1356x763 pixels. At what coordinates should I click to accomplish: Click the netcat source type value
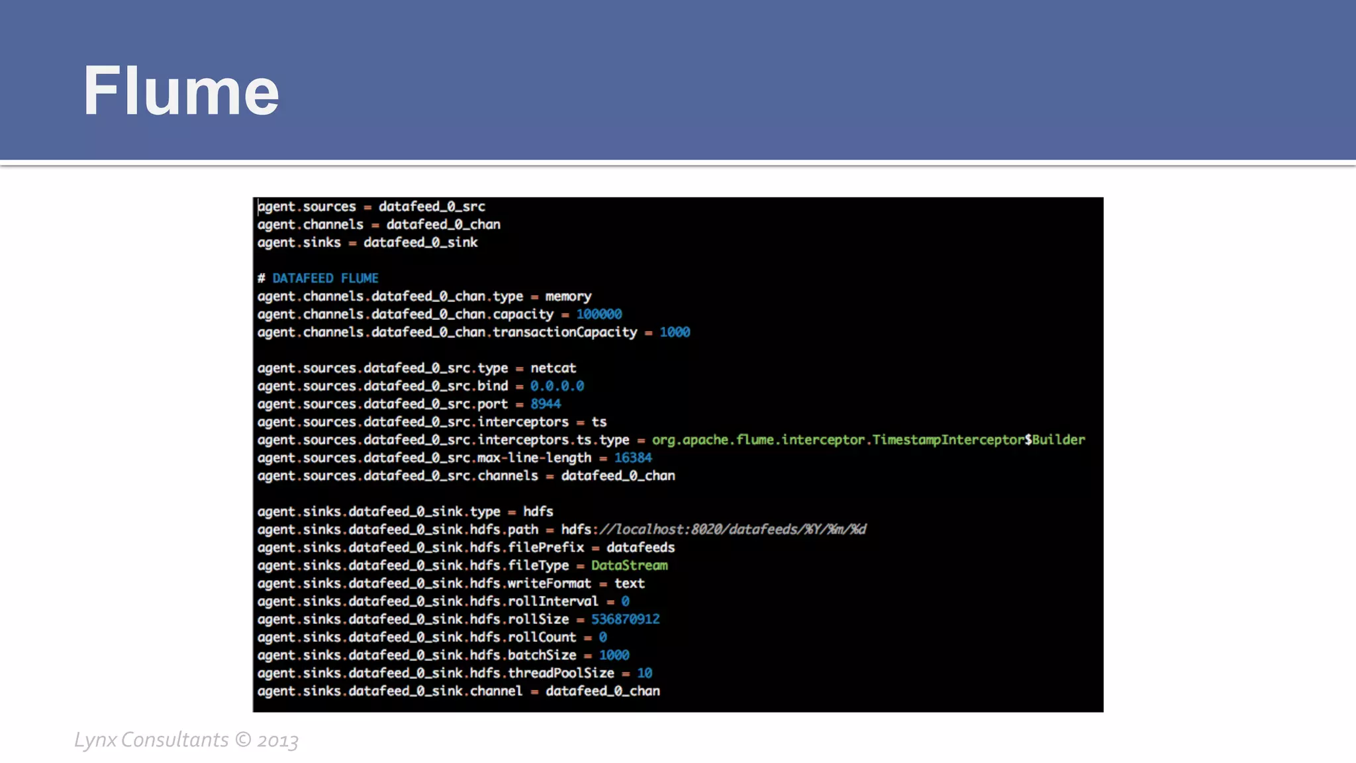[553, 368]
